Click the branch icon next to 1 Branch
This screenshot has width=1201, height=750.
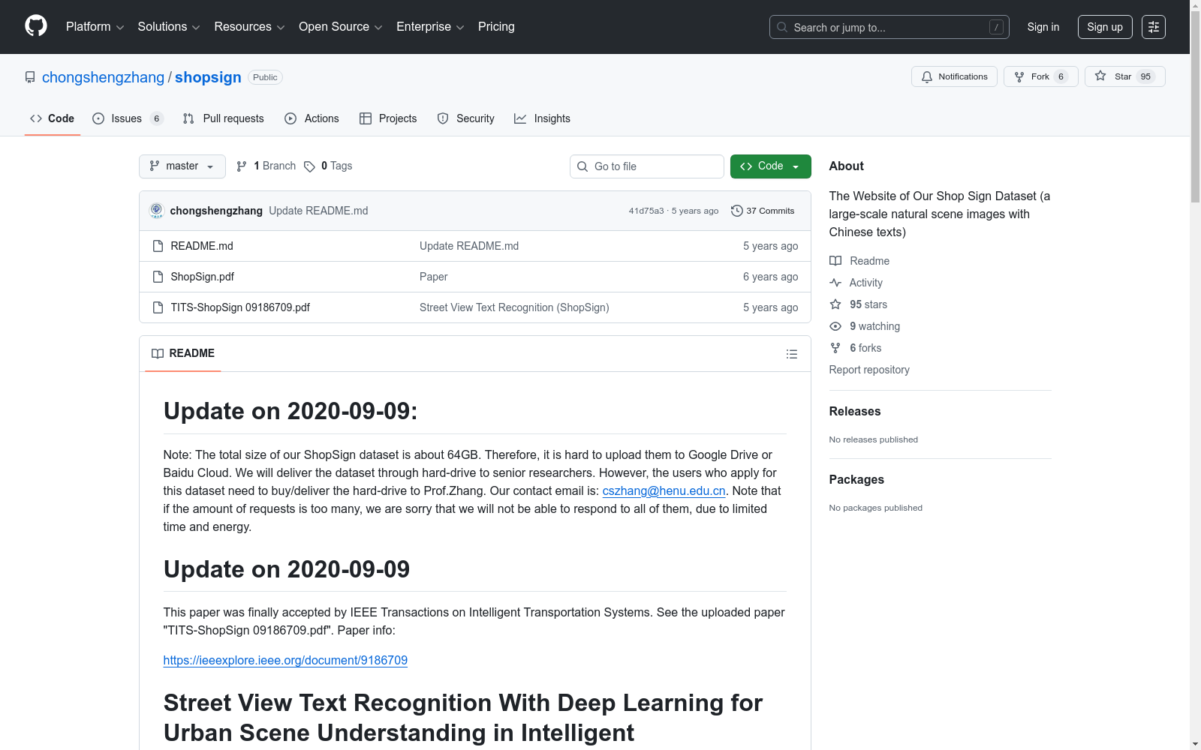coord(242,166)
